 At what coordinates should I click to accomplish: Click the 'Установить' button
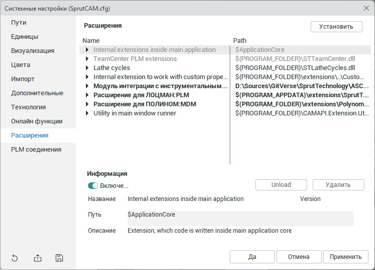click(x=336, y=27)
